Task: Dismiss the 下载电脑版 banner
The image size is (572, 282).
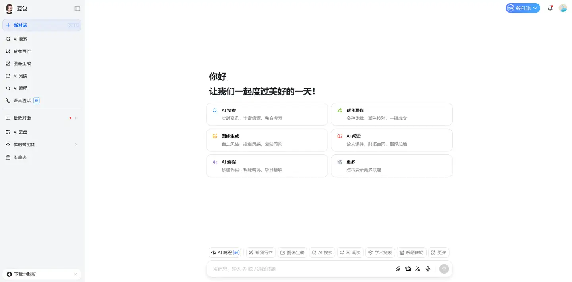Action: [x=75, y=274]
